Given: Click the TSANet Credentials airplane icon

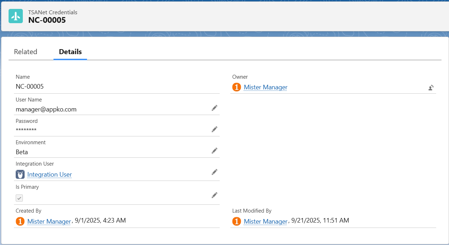Looking at the screenshot, I should (16, 16).
